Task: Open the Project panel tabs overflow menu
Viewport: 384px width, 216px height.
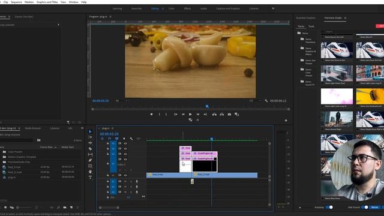Action: [82, 128]
